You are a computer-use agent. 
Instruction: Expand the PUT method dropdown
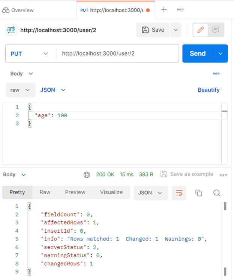coord(30,54)
